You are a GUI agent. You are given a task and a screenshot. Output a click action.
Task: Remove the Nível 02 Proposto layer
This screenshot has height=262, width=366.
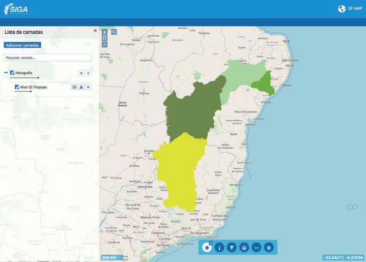[x=88, y=87]
